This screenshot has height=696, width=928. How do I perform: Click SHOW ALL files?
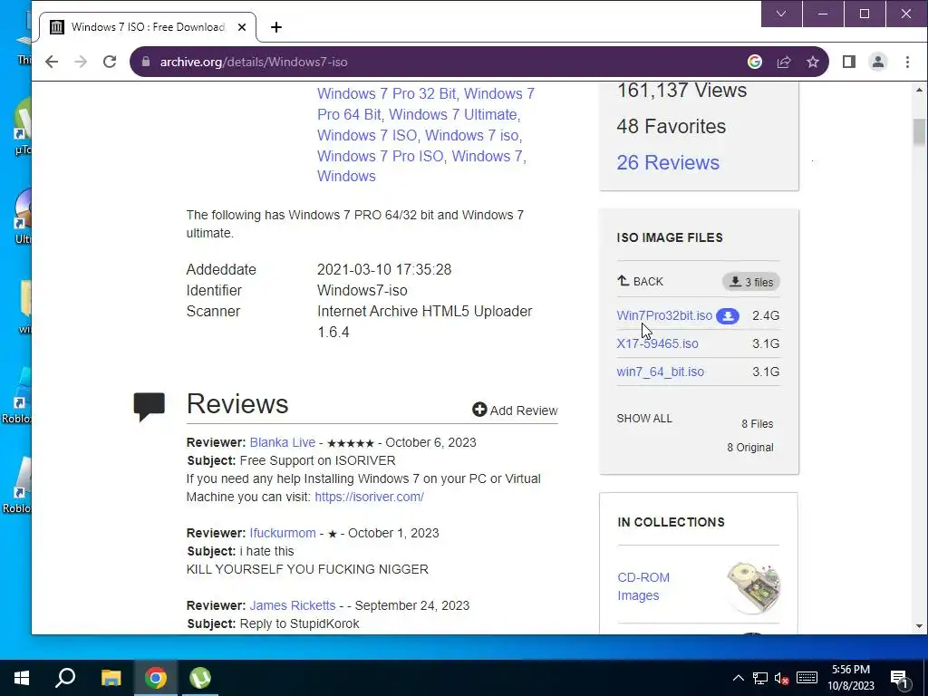(644, 419)
